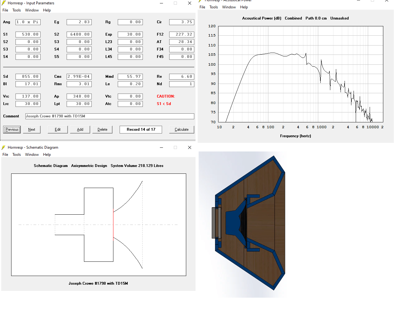Click the Record 14 of 17 indicator
396x311 pixels.
[x=141, y=129]
